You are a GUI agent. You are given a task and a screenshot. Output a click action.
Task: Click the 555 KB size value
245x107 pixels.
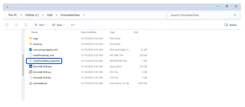click(x=143, y=66)
